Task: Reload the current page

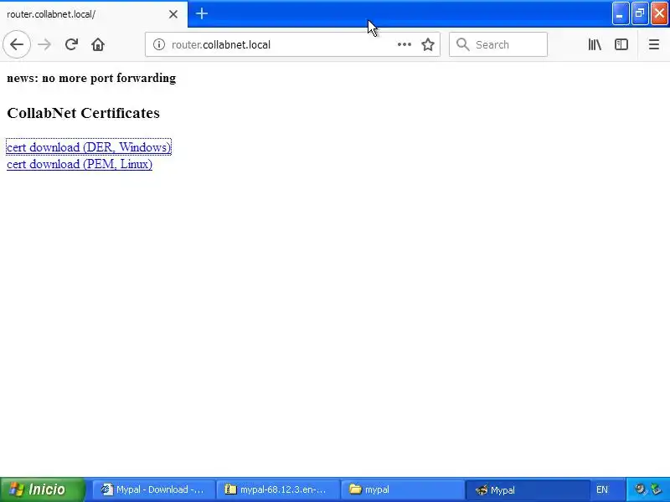Action: pyautogui.click(x=71, y=44)
